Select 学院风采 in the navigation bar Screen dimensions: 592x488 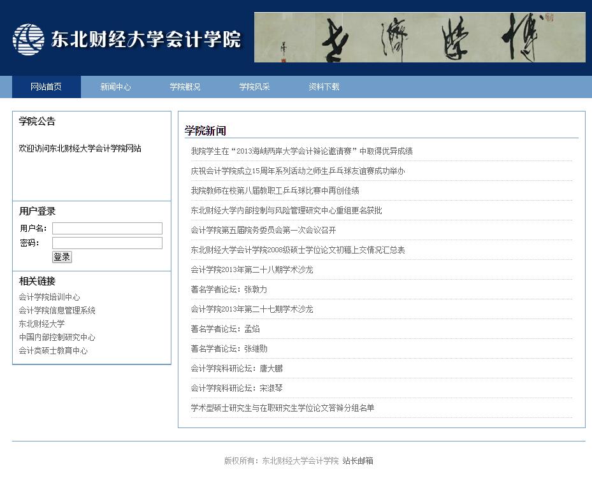[x=254, y=87]
